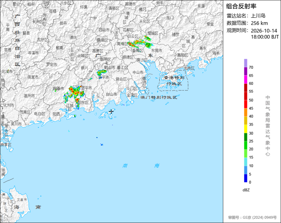
Task: Click the 台山市 map label
Action: coord(111,94)
